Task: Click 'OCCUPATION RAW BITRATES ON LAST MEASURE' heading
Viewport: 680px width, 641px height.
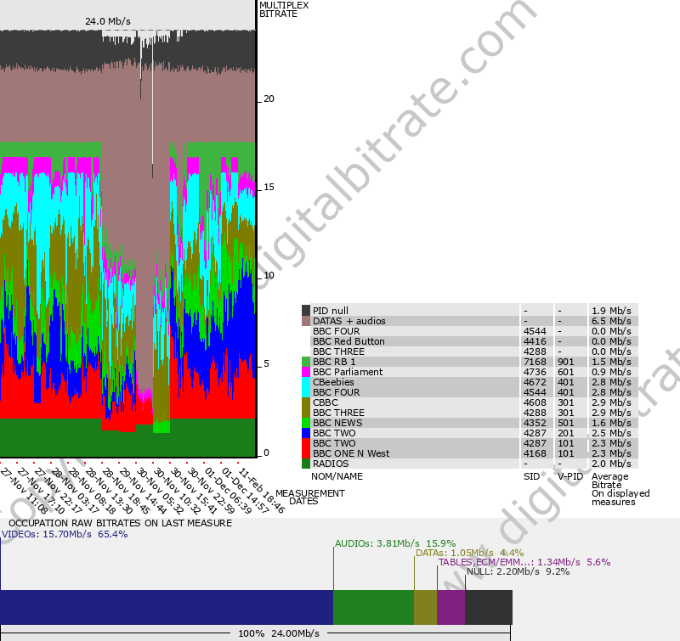Action: (x=120, y=523)
